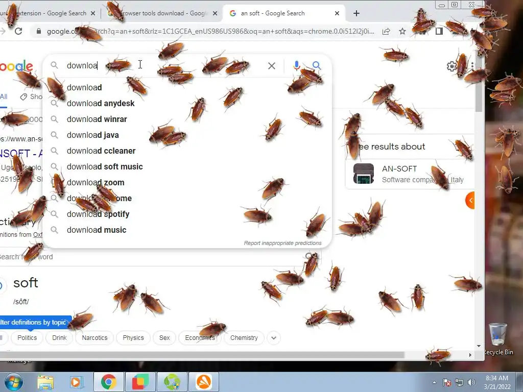Open Windows Start menu

pyautogui.click(x=14, y=382)
